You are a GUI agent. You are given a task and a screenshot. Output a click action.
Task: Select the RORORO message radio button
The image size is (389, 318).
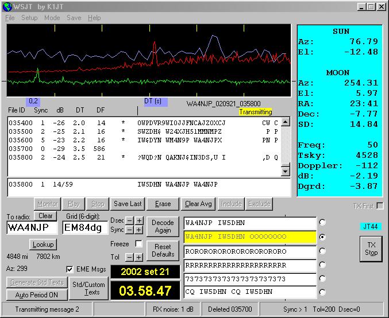point(323,250)
